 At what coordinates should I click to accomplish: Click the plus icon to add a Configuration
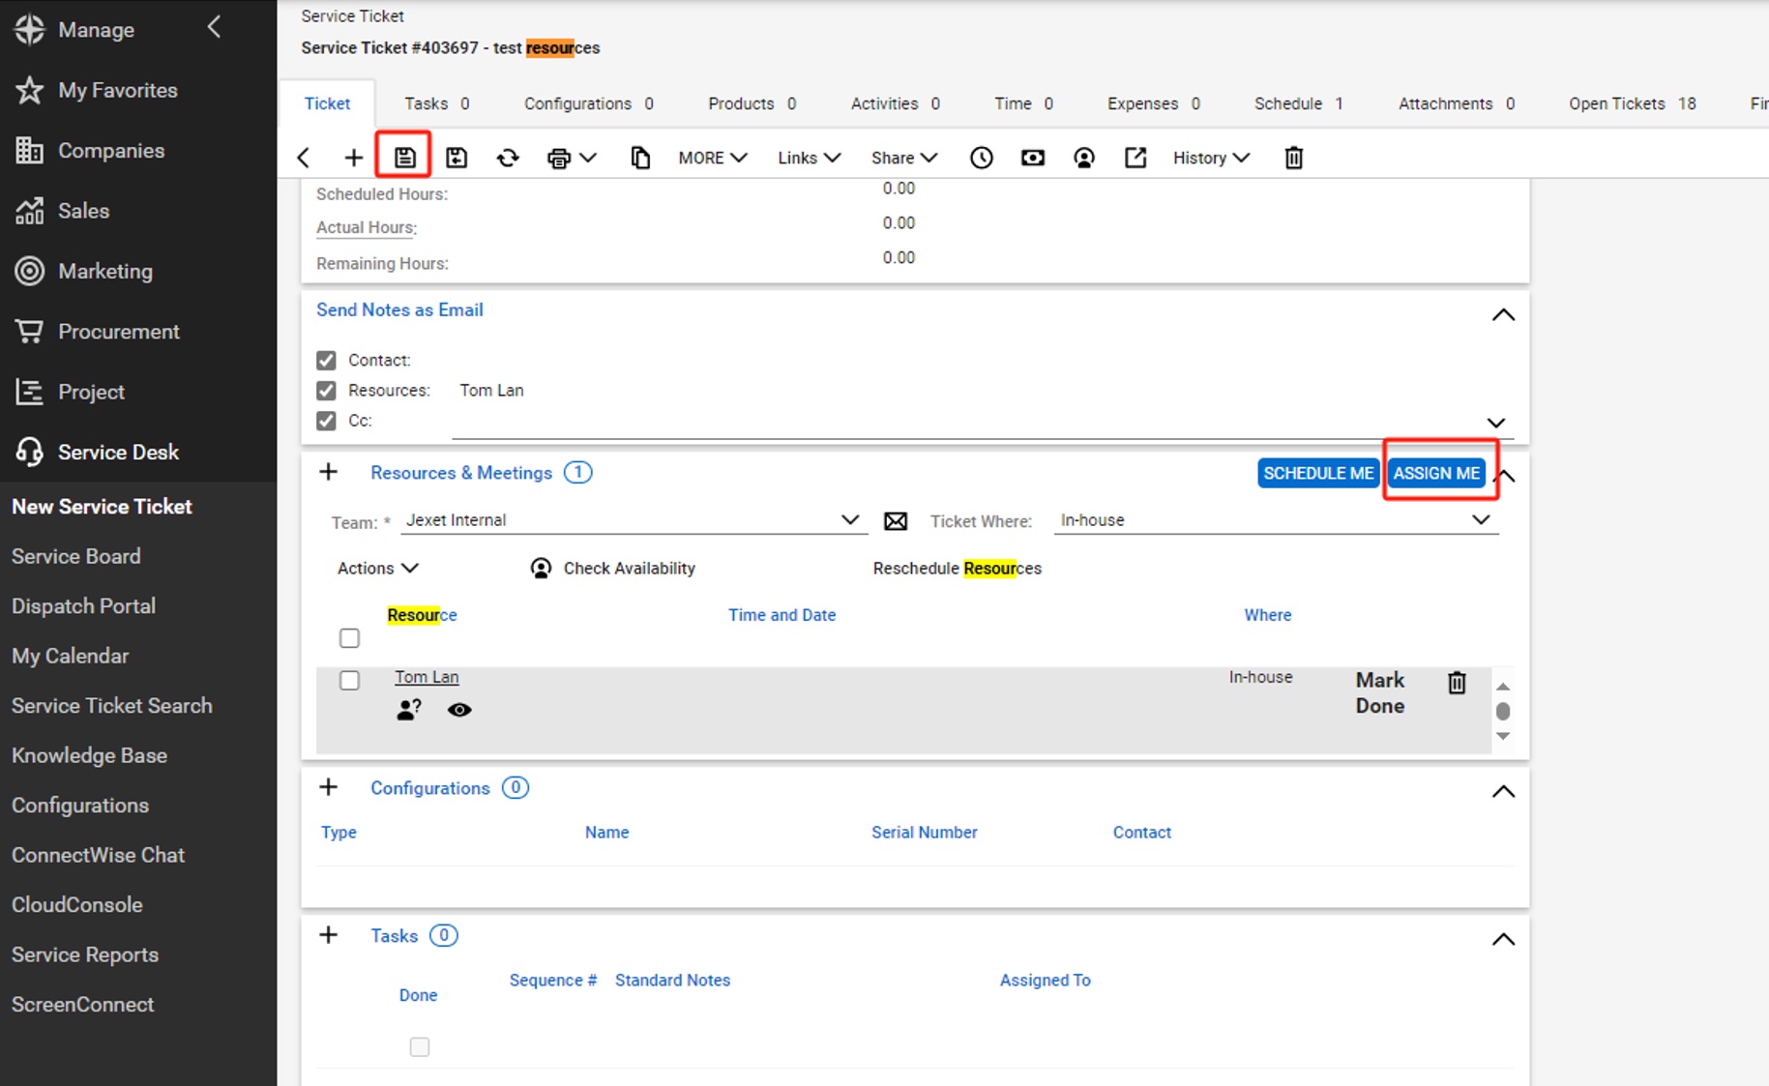[329, 787]
